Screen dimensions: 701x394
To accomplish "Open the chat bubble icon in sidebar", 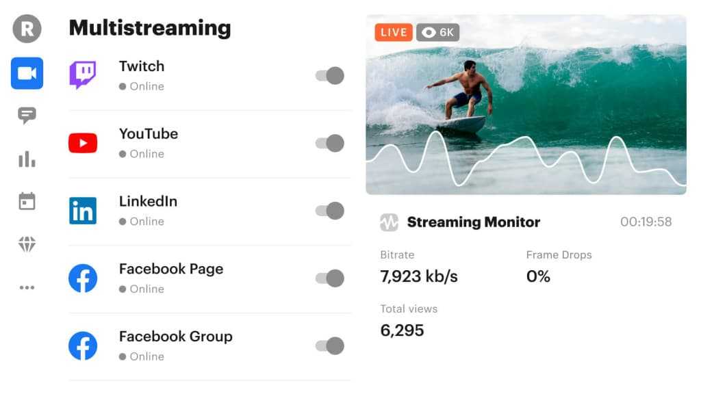I will pos(27,116).
